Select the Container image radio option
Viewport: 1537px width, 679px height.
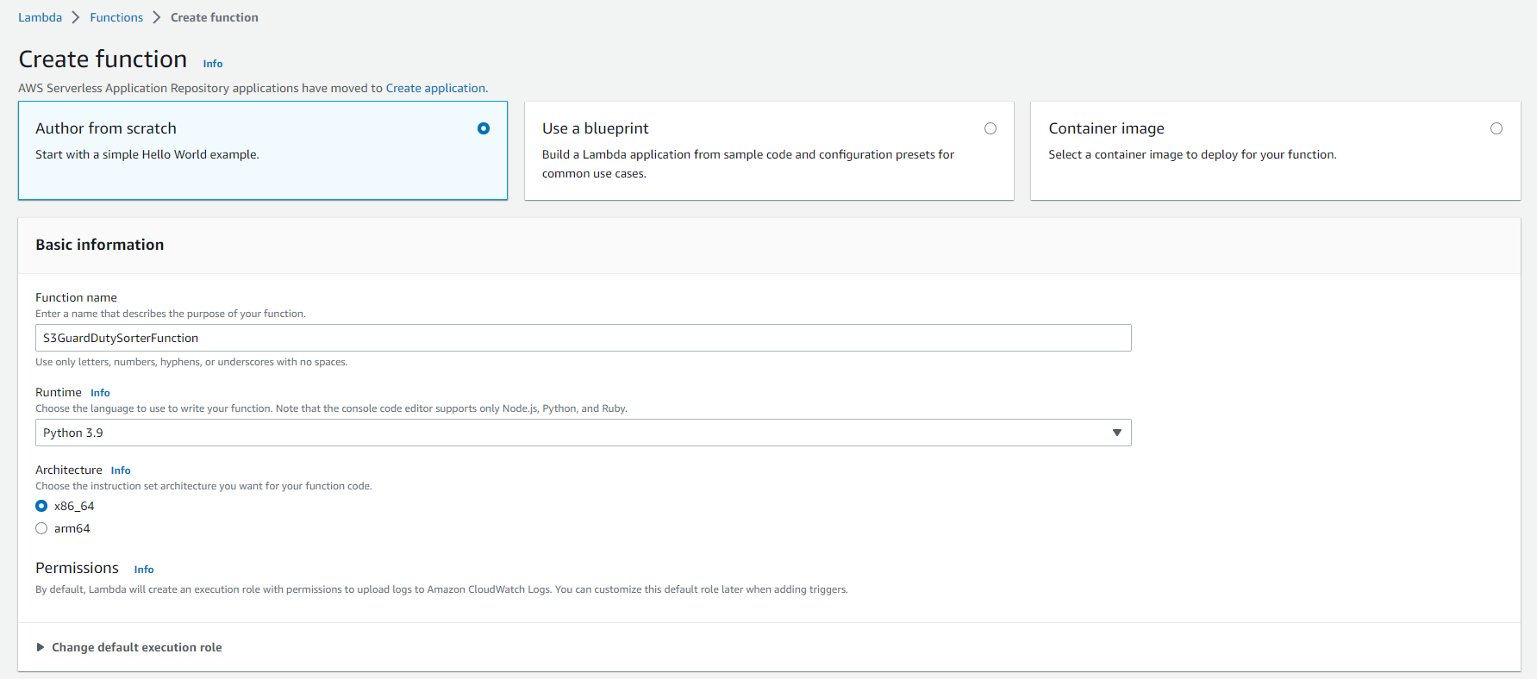[1496, 128]
